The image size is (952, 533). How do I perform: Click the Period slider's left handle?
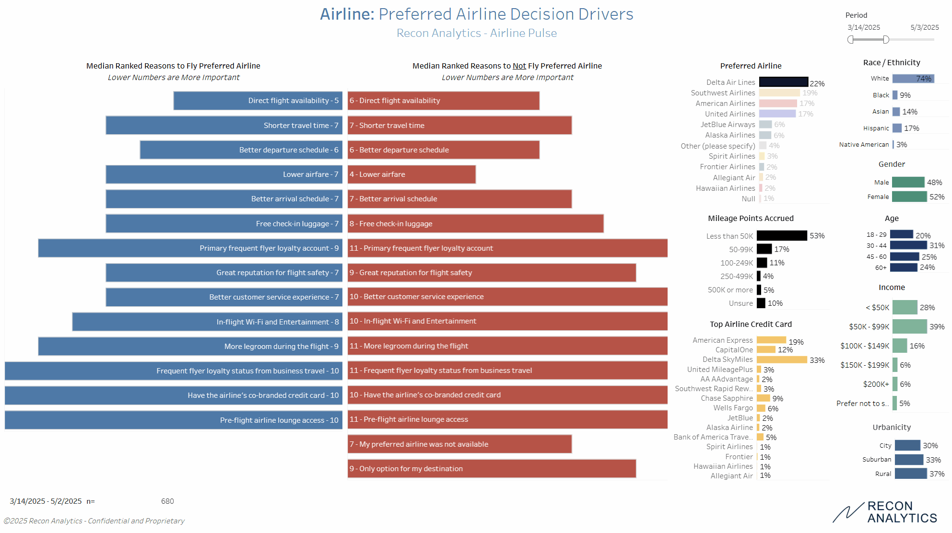point(850,40)
